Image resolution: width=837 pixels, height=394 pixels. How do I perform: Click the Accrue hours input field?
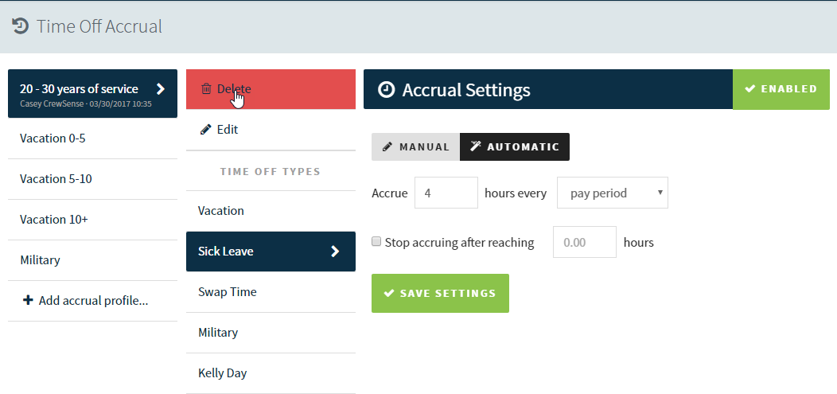tap(446, 193)
